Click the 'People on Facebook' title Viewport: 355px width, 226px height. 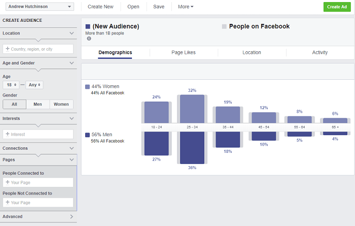259,26
